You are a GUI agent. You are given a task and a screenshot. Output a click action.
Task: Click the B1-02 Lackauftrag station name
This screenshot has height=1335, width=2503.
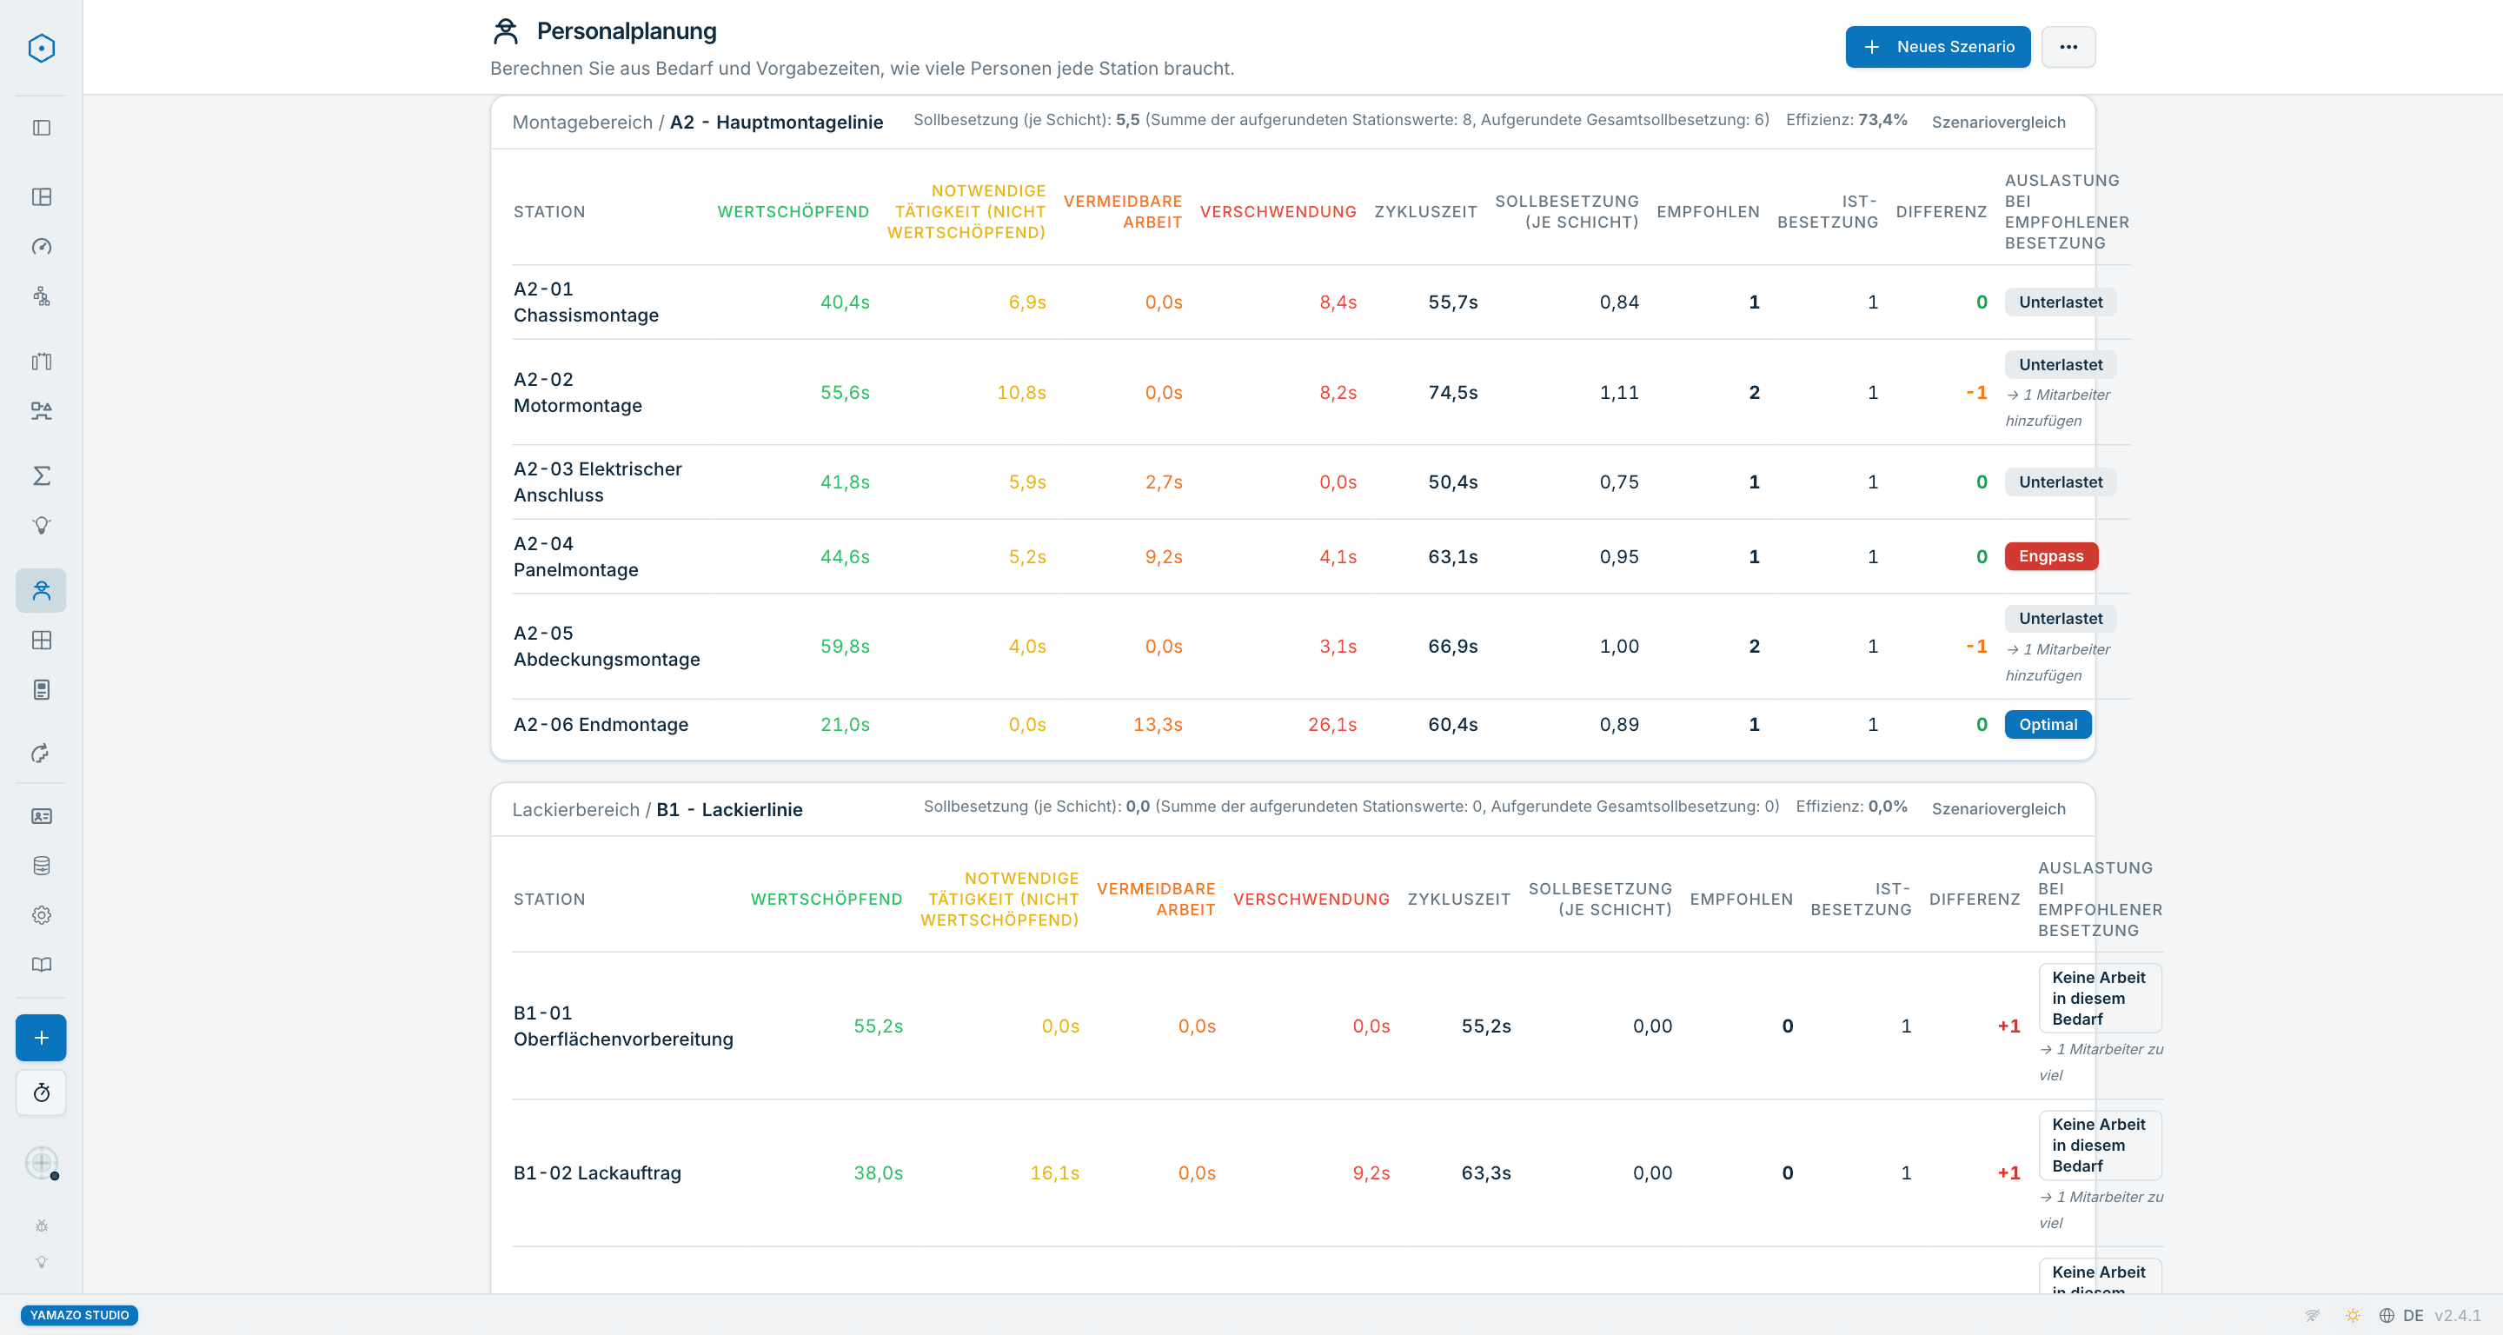point(596,1172)
